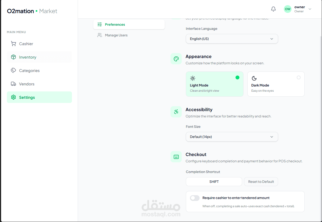Click the OW user avatar
Viewport: 322px width, 222px height.
coord(287,9)
